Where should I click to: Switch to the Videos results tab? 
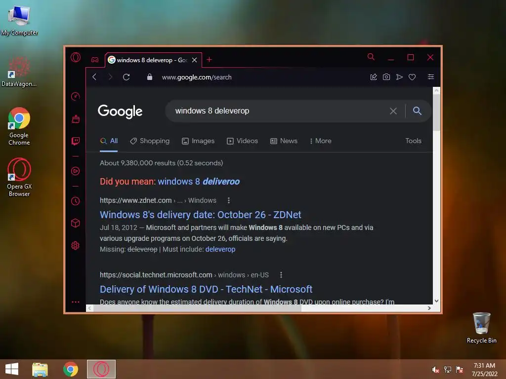point(242,141)
